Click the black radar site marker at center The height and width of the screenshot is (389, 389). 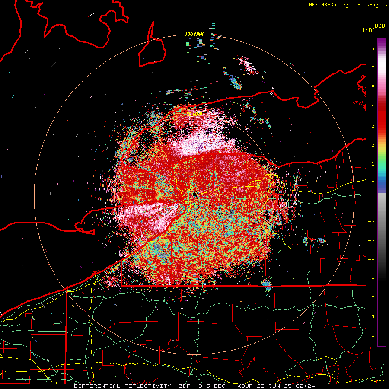click(195, 195)
